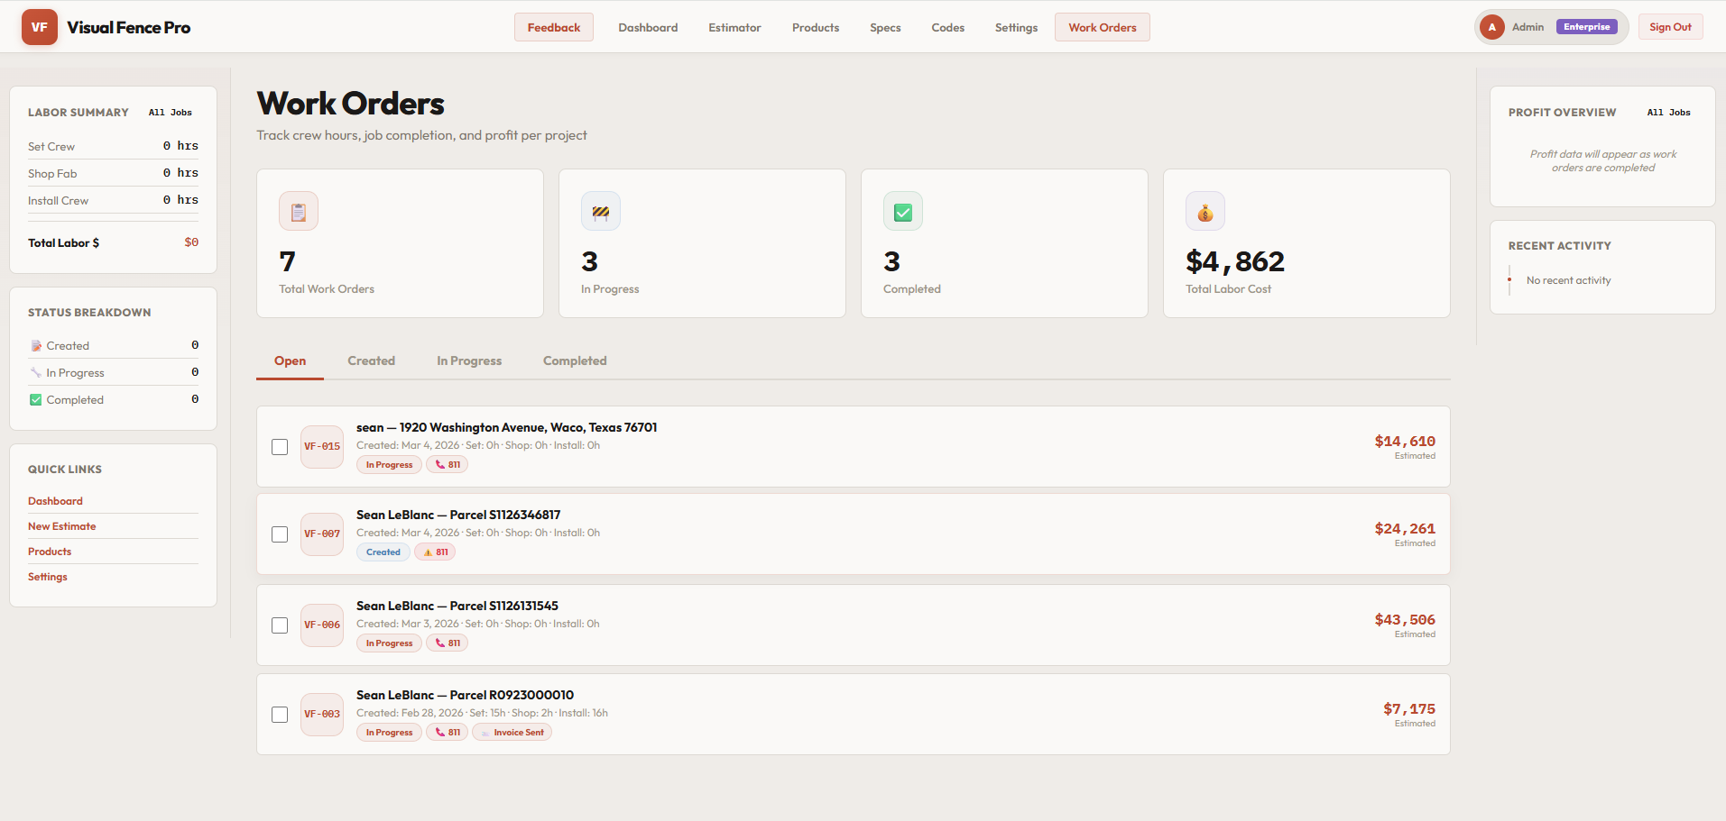
Task: Click the Invoice Sent badge on VF-003
Action: click(512, 733)
